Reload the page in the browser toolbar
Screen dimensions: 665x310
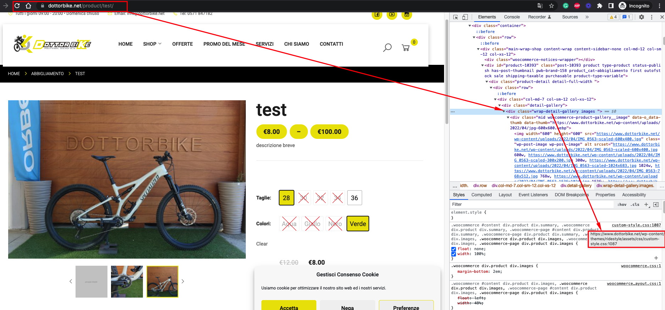(x=17, y=6)
